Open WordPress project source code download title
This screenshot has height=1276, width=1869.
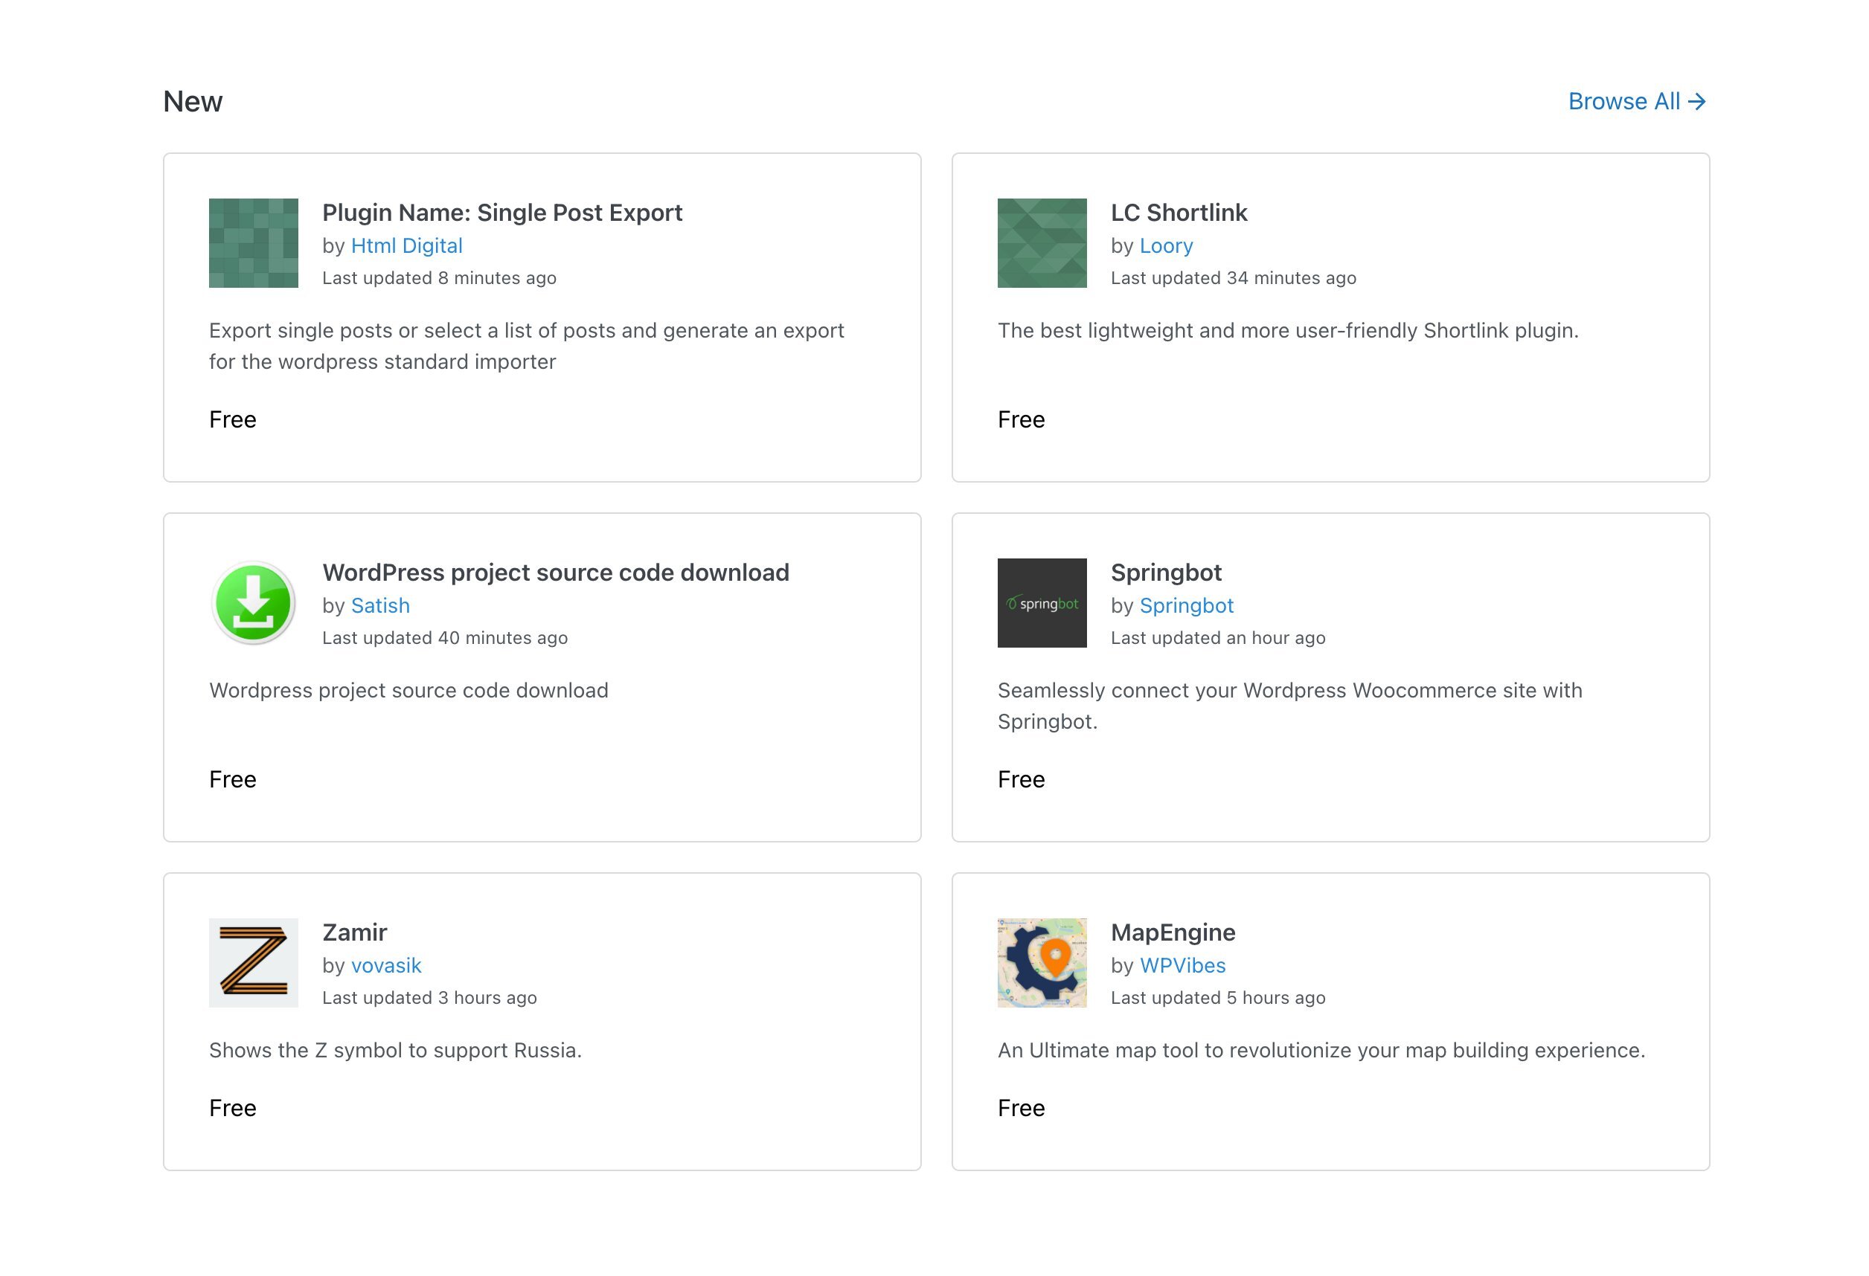pyautogui.click(x=556, y=572)
